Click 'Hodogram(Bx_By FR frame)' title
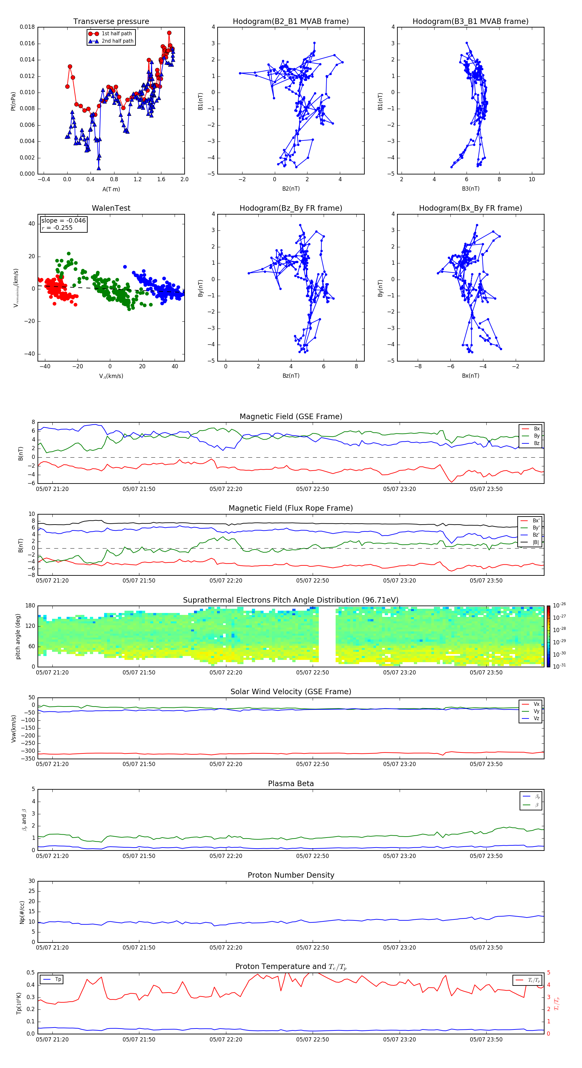 (x=470, y=208)
